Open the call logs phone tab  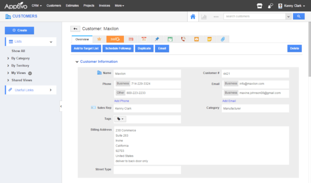click(183, 39)
